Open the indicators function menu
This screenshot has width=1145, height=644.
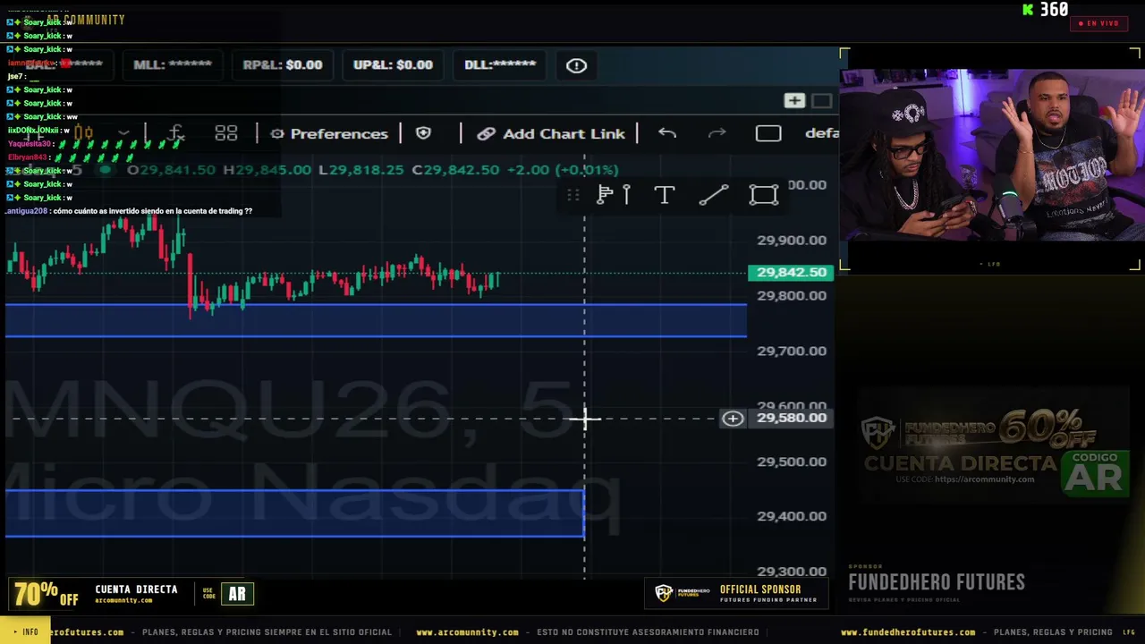click(x=175, y=134)
